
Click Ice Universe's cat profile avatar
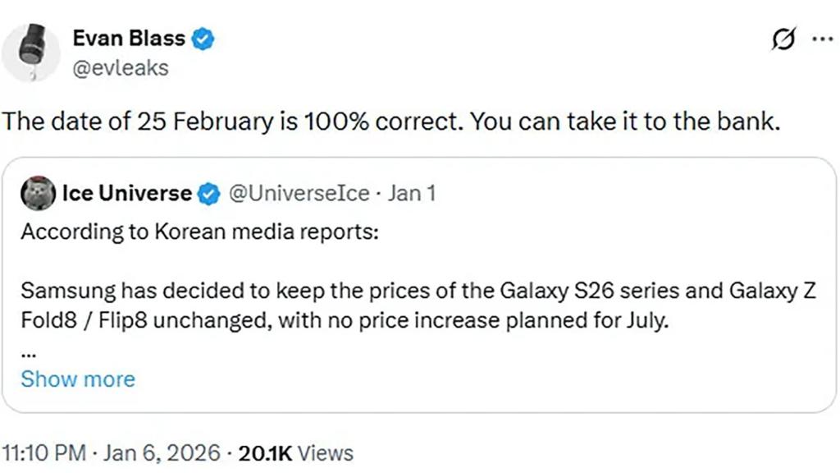[x=38, y=195]
